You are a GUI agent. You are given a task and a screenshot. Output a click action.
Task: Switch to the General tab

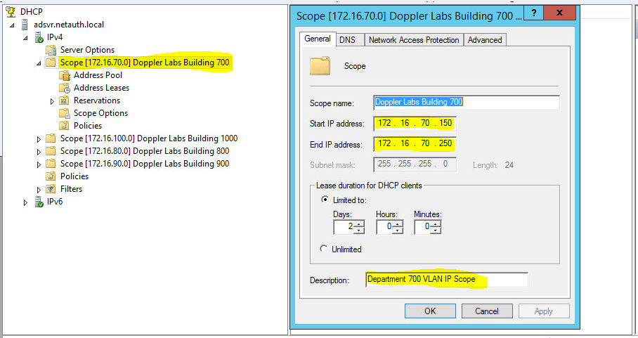point(318,39)
